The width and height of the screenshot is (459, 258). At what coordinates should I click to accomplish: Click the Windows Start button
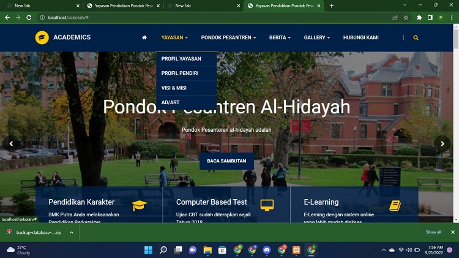tap(148, 250)
